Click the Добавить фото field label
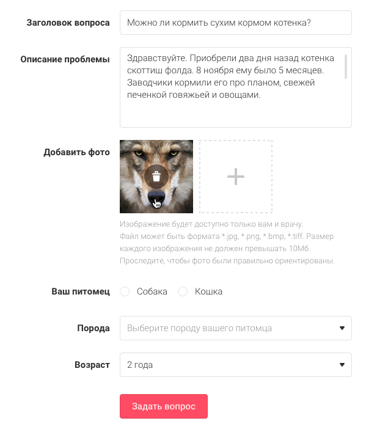 (x=76, y=152)
